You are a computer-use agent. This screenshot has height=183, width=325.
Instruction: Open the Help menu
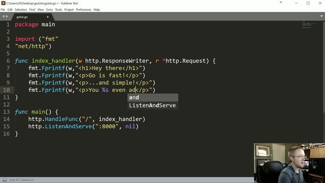(x=96, y=10)
